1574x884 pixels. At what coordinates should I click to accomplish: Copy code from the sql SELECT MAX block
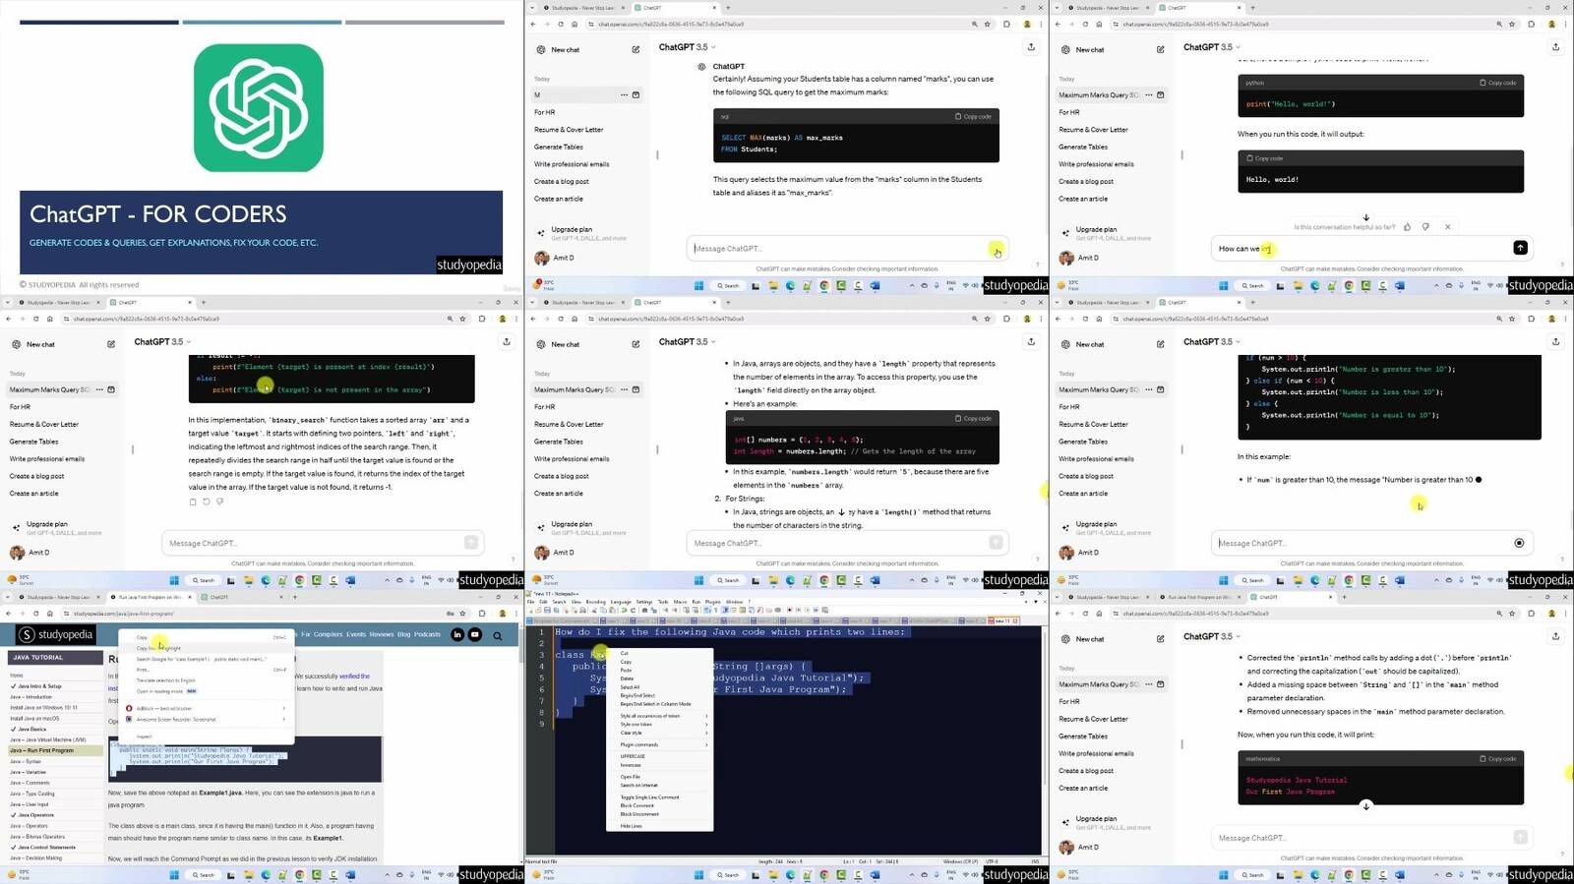click(973, 116)
